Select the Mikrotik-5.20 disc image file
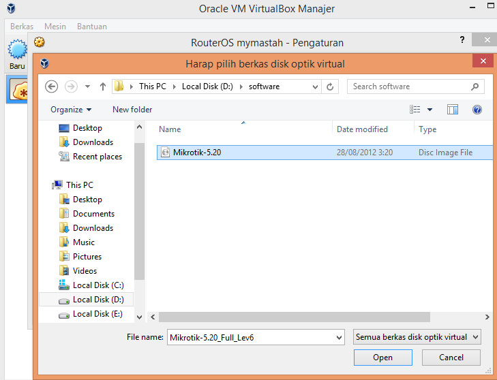This screenshot has width=497, height=380. [325, 153]
